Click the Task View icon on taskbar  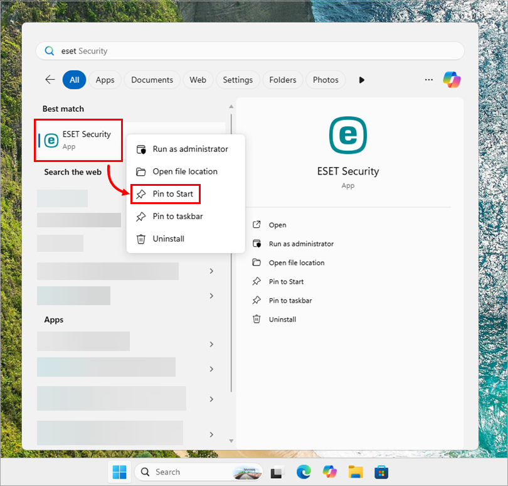pyautogui.click(x=277, y=472)
